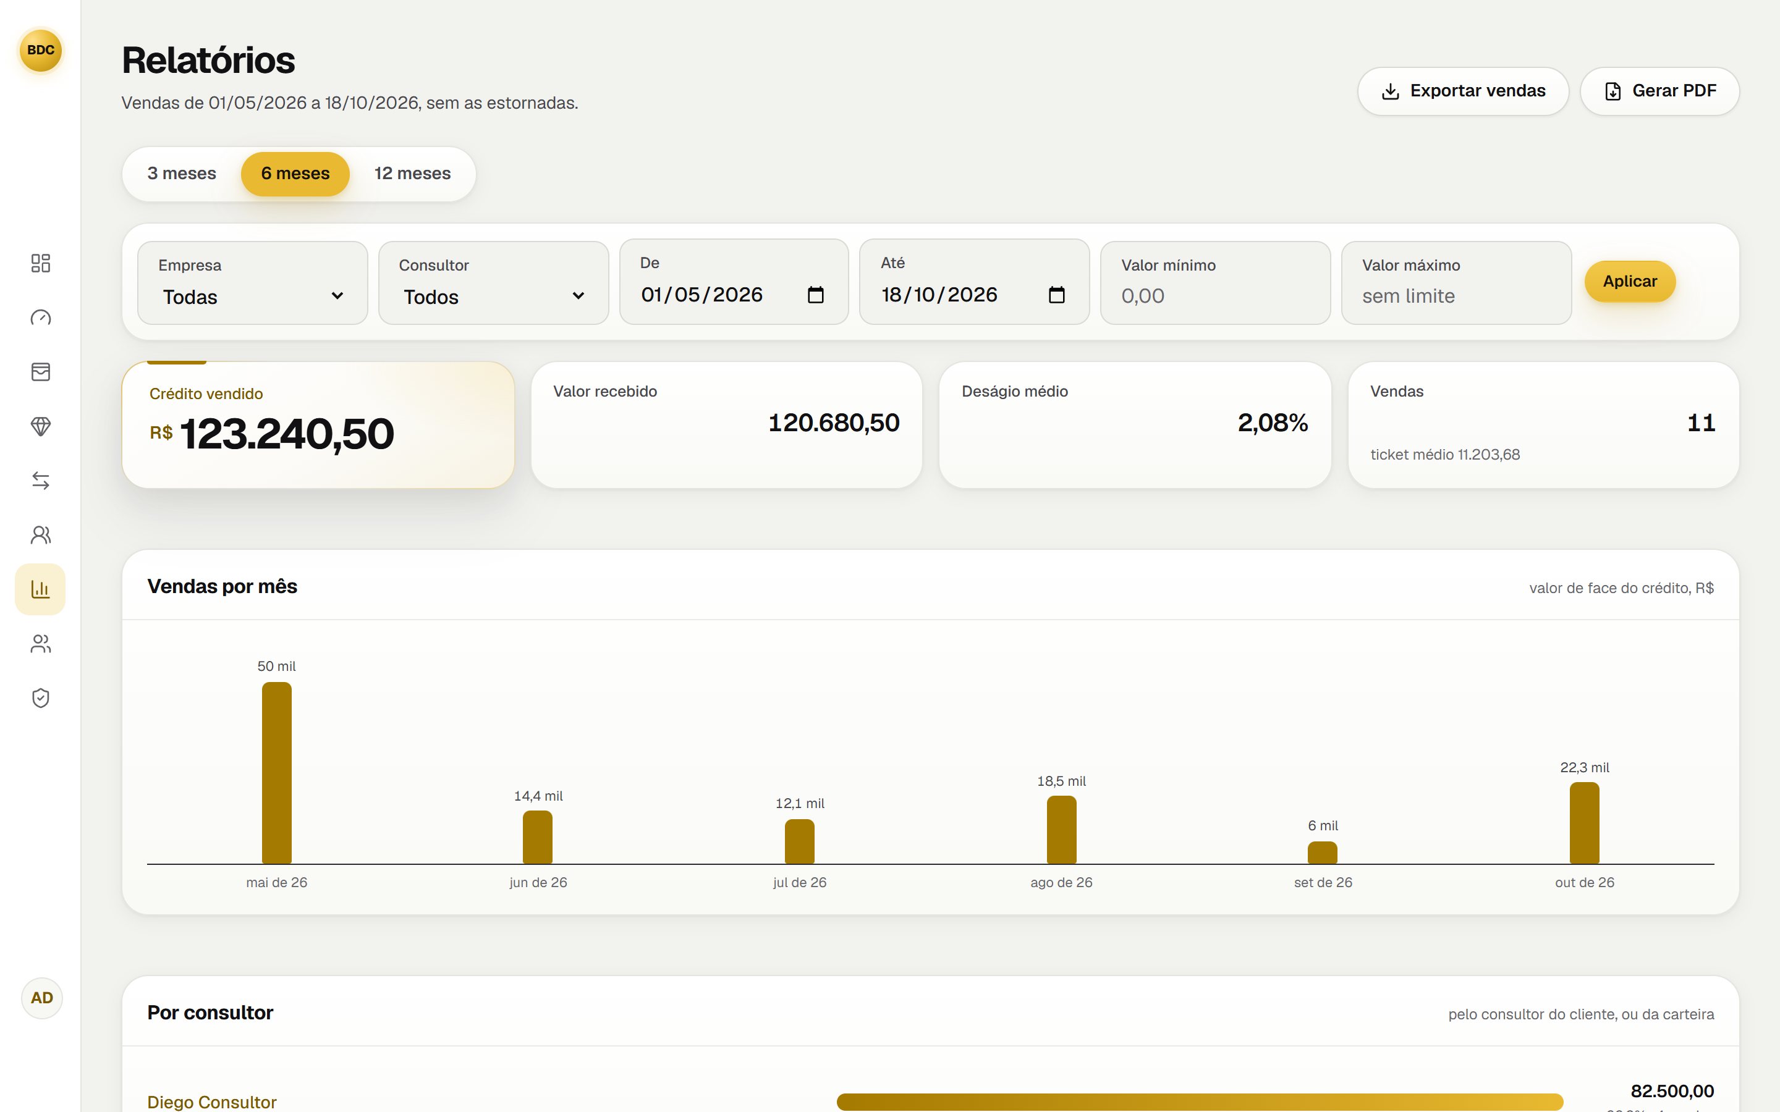Click Diego Consultor progress bar
The height and width of the screenshot is (1112, 1780).
1200,1101
